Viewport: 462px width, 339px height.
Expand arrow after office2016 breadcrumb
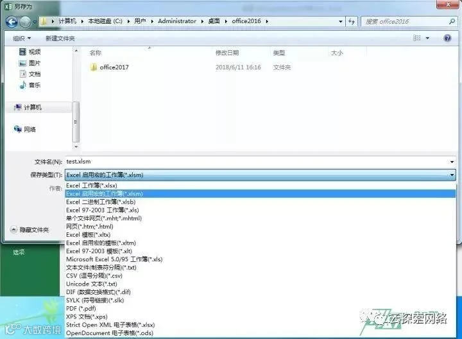[267, 21]
